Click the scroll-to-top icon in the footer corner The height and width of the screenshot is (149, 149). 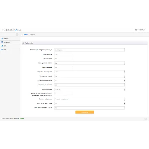click(146, 119)
